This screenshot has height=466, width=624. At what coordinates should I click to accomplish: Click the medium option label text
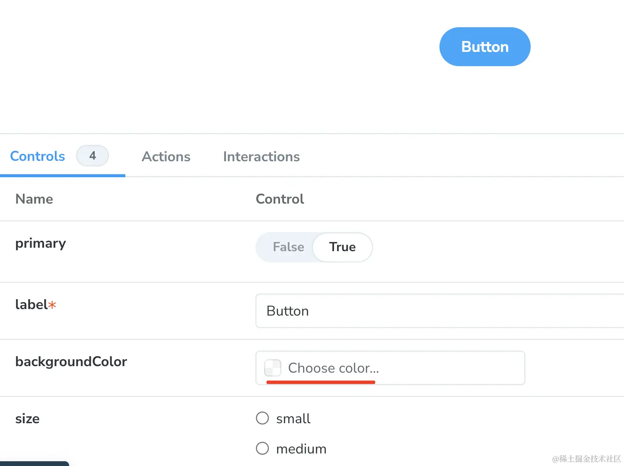[301, 449]
